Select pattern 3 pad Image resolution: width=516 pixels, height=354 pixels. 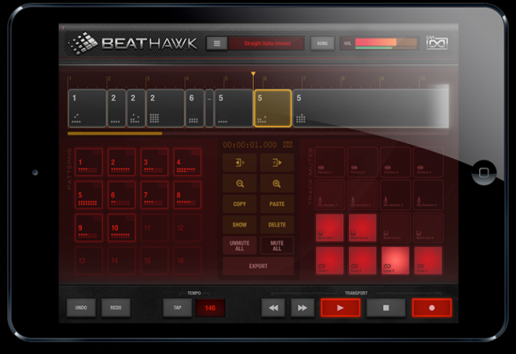coord(154,162)
